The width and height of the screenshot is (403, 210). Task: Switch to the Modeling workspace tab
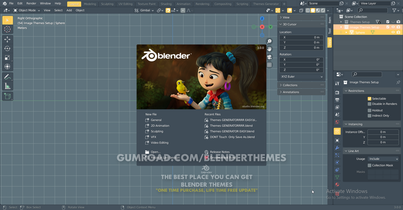pos(90,4)
